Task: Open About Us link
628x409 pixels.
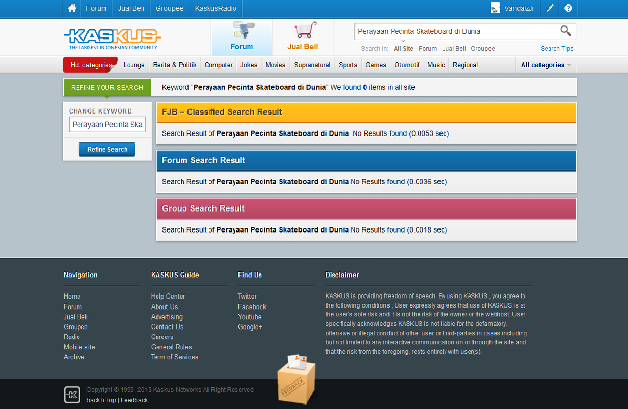Action: 164,307
